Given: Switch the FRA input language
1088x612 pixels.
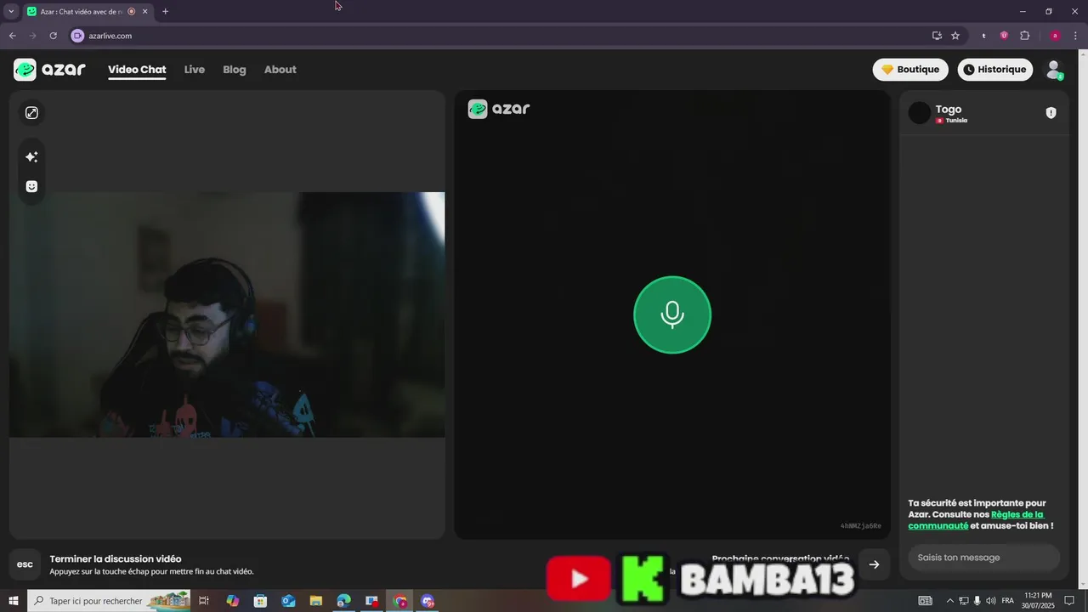Looking at the screenshot, I should 1008,601.
